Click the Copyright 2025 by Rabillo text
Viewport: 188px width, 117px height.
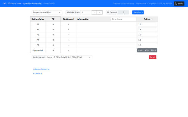159,3
